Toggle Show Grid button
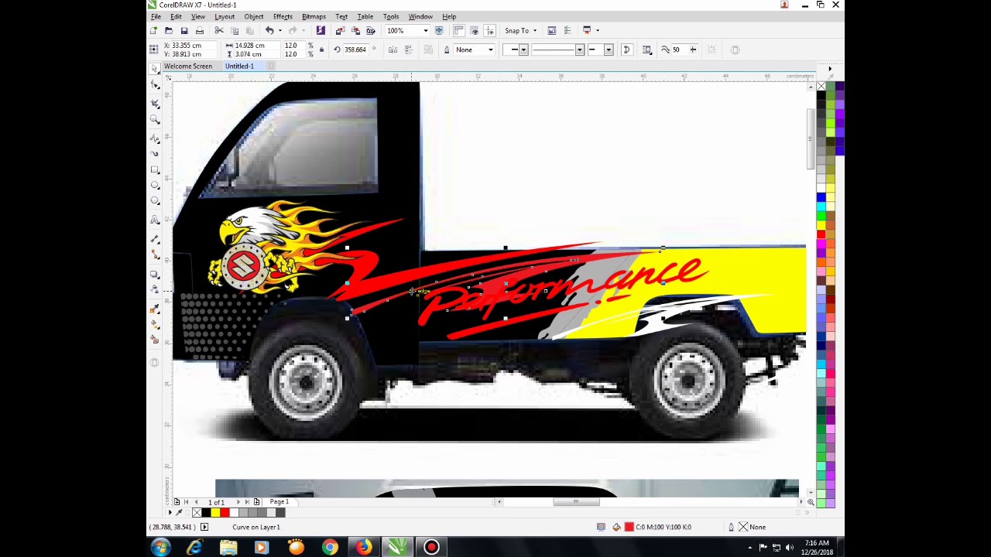991x557 pixels. [x=474, y=30]
